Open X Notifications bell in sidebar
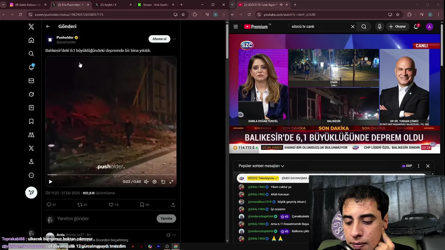Image resolution: width=445 pixels, height=250 pixels. pos(31,67)
